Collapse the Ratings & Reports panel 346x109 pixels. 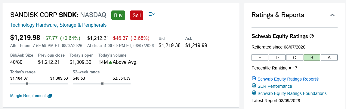click(x=332, y=15)
